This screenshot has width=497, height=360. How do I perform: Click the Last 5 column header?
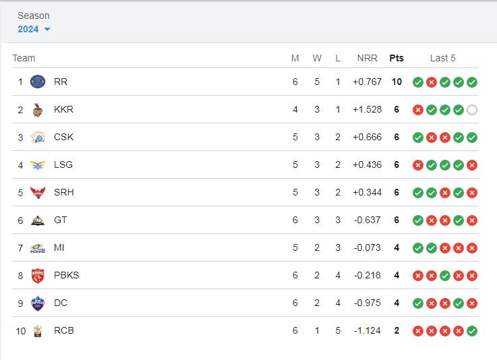pyautogui.click(x=442, y=58)
